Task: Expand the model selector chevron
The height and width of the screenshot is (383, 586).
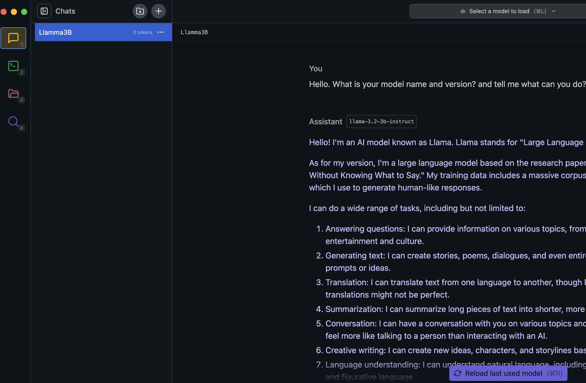Action: [x=554, y=11]
